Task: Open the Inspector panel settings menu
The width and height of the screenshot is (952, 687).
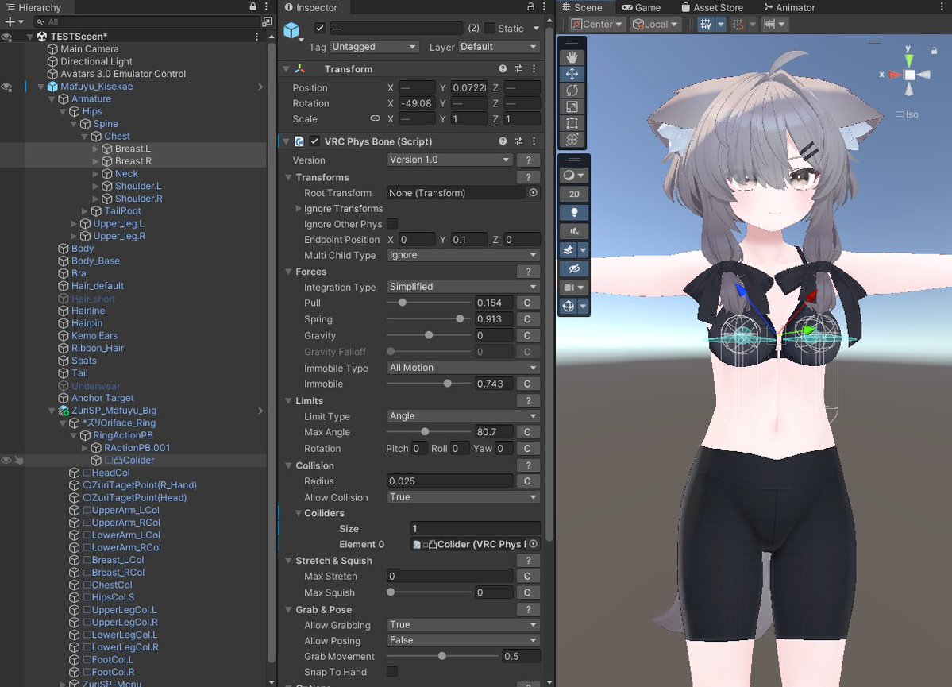Action: (x=544, y=7)
